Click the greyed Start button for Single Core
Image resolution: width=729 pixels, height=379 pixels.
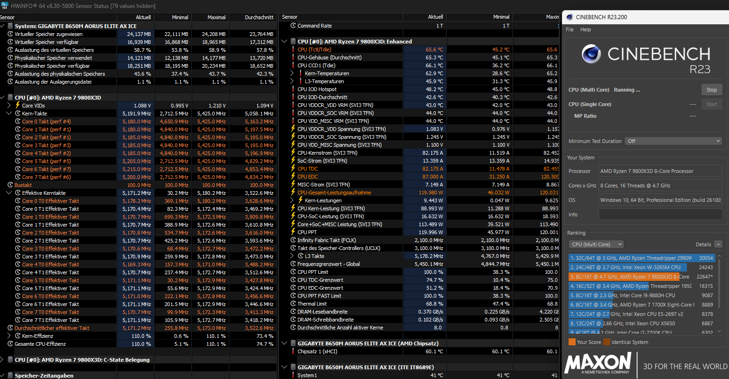[x=711, y=104]
